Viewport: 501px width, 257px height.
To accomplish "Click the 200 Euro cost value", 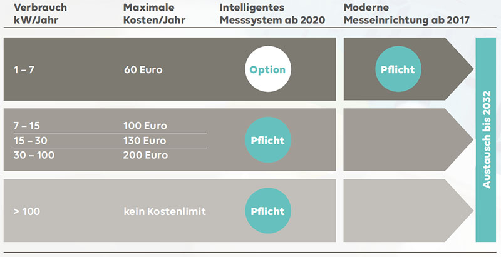I will 145,155.
